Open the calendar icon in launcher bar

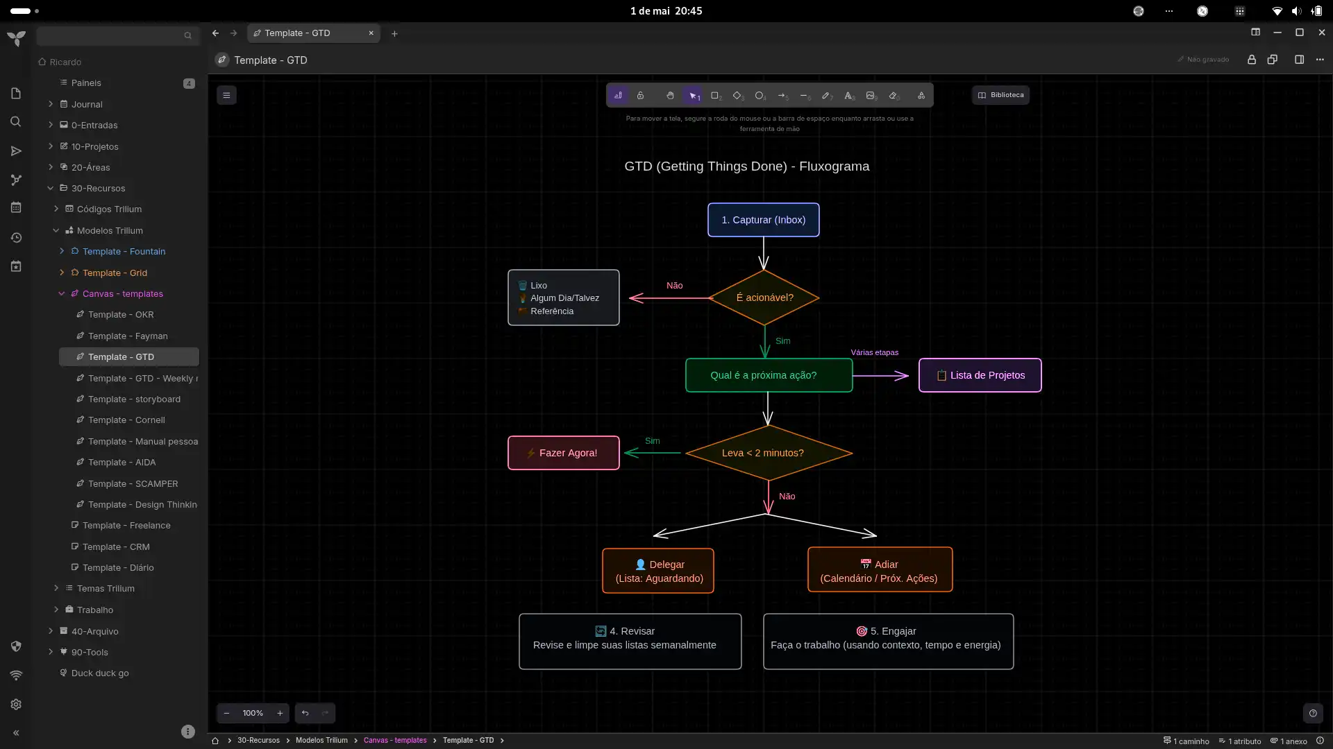tap(16, 208)
